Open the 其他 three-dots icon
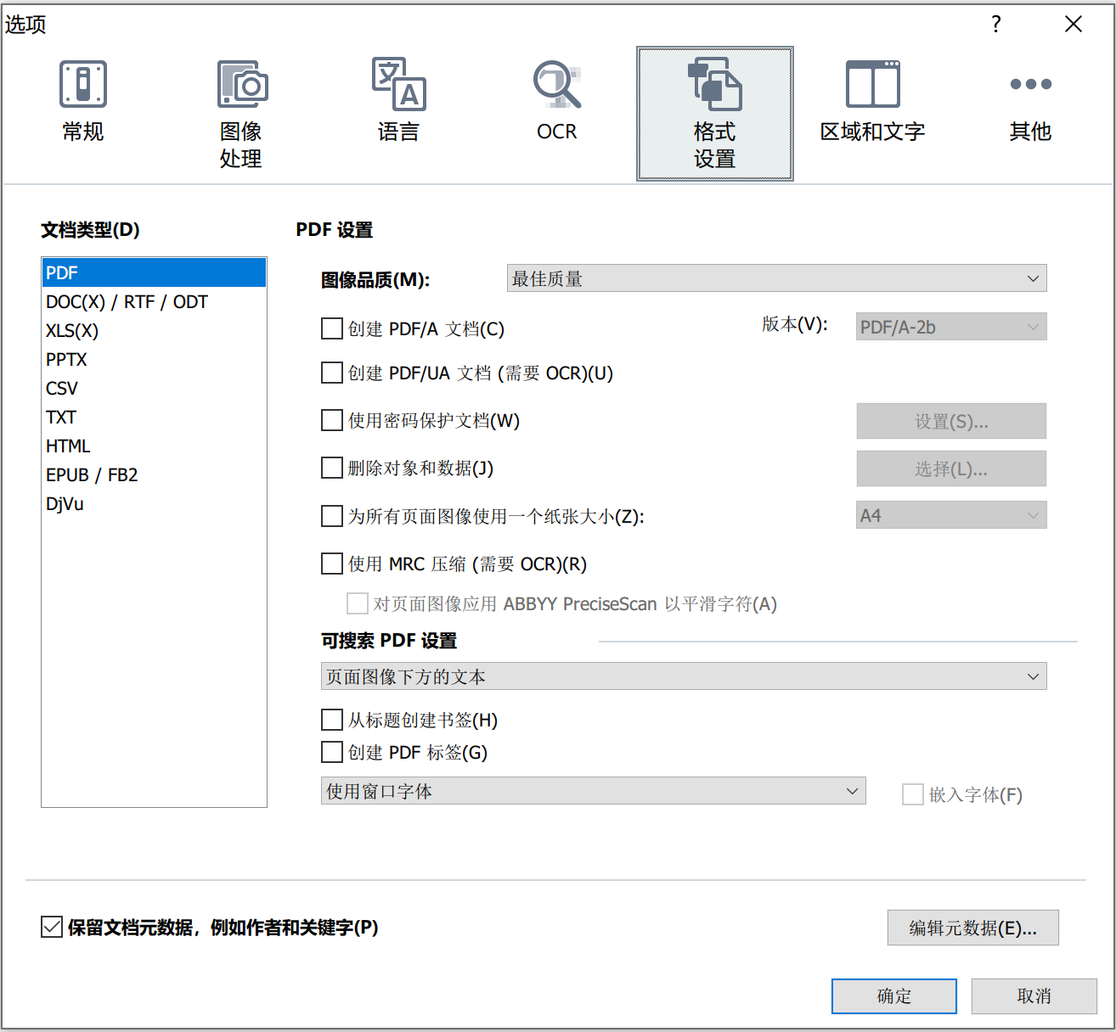This screenshot has height=1032, width=1116. (x=1031, y=84)
